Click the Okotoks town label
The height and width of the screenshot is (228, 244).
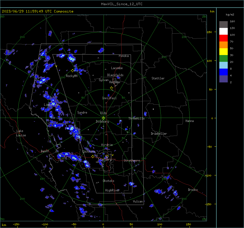coord(108,181)
